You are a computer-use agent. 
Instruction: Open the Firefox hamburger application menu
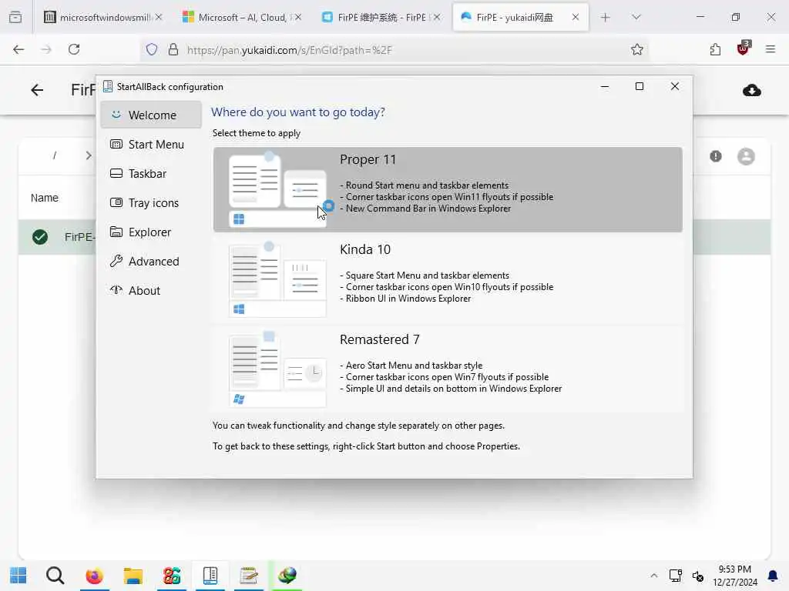click(771, 49)
